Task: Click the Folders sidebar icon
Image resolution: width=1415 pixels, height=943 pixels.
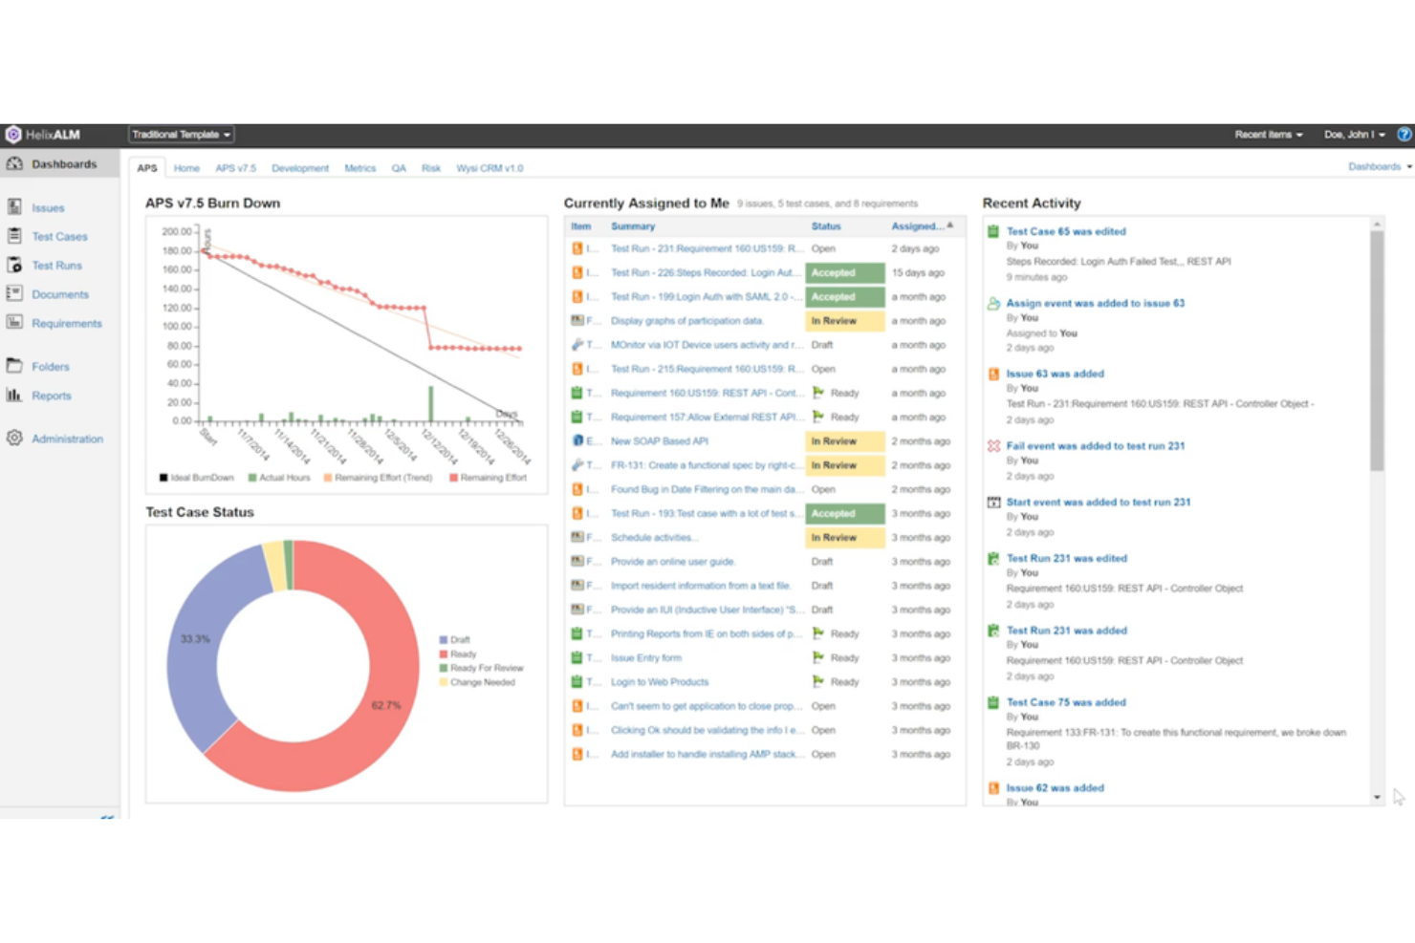Action: (14, 366)
